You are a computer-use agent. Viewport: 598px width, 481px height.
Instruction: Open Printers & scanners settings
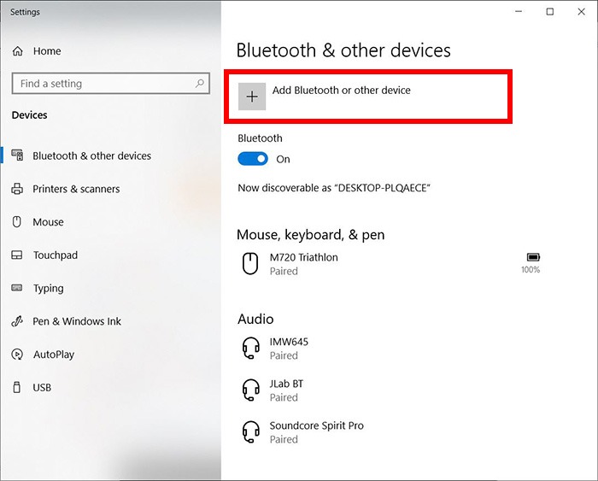click(110, 189)
